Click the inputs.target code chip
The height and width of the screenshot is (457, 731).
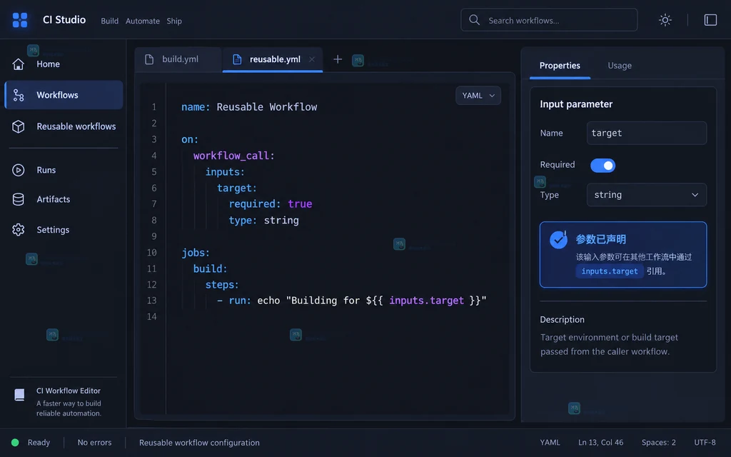click(610, 271)
